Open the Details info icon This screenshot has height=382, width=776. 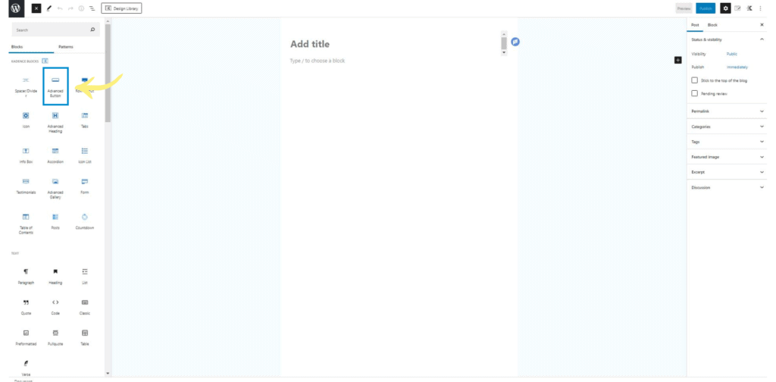tap(81, 8)
